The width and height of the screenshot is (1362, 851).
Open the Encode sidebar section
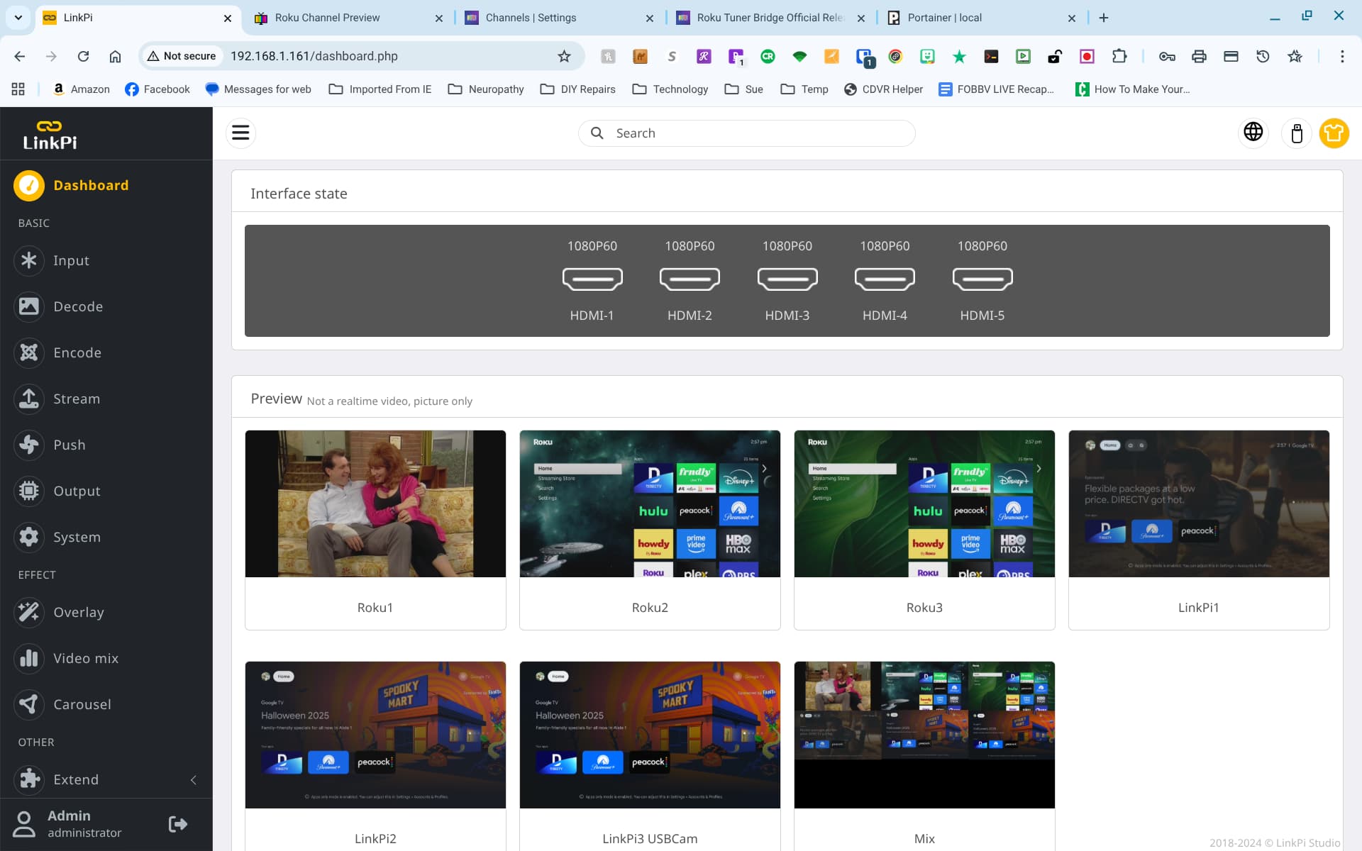pyautogui.click(x=77, y=352)
